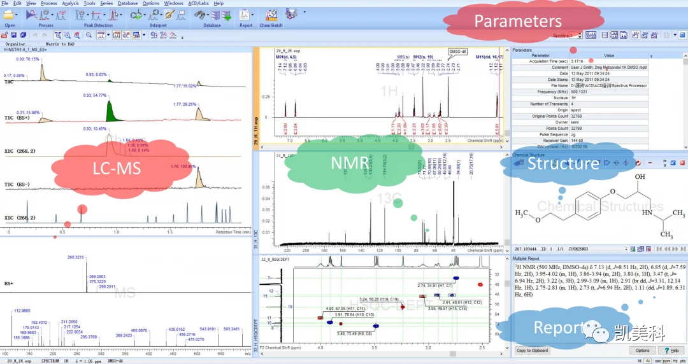Open the dropdown beside the first Peak Detection icon
This screenshot has width=688, height=364.
coord(88,15)
